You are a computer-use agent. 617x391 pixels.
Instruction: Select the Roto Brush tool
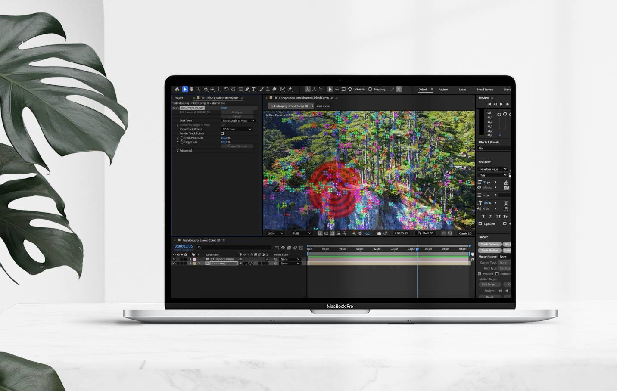282,89
